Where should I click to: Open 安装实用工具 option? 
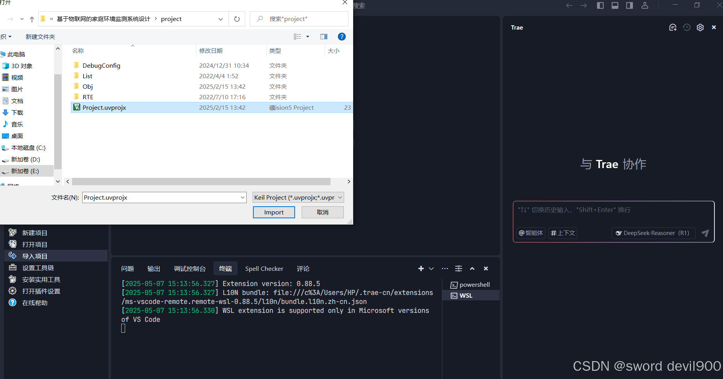pos(41,280)
